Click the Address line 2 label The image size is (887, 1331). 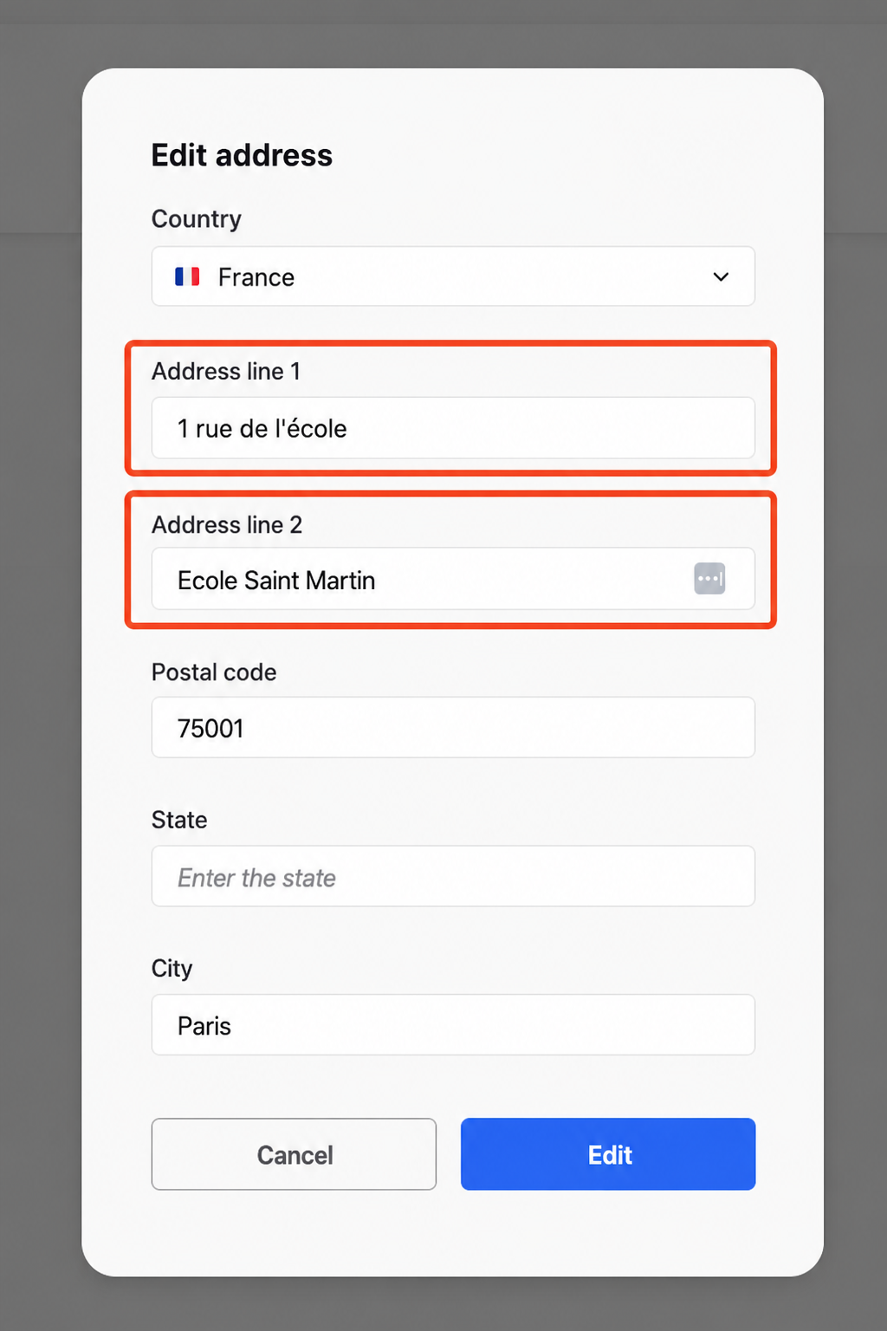tap(227, 525)
